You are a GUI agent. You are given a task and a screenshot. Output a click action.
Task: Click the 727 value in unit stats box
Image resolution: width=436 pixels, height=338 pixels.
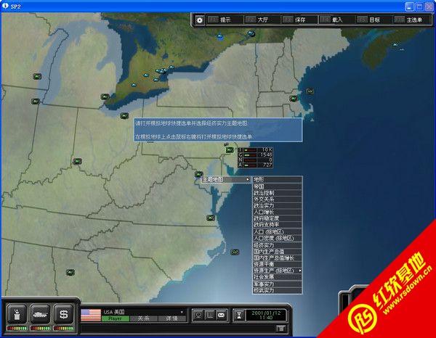coord(267,165)
